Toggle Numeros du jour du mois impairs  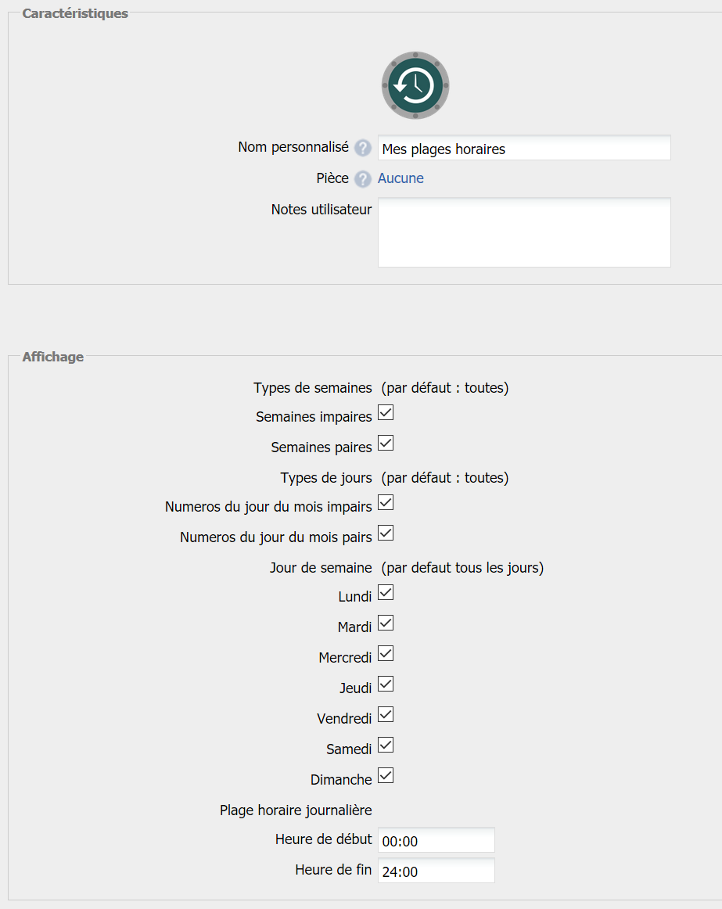pos(386,503)
